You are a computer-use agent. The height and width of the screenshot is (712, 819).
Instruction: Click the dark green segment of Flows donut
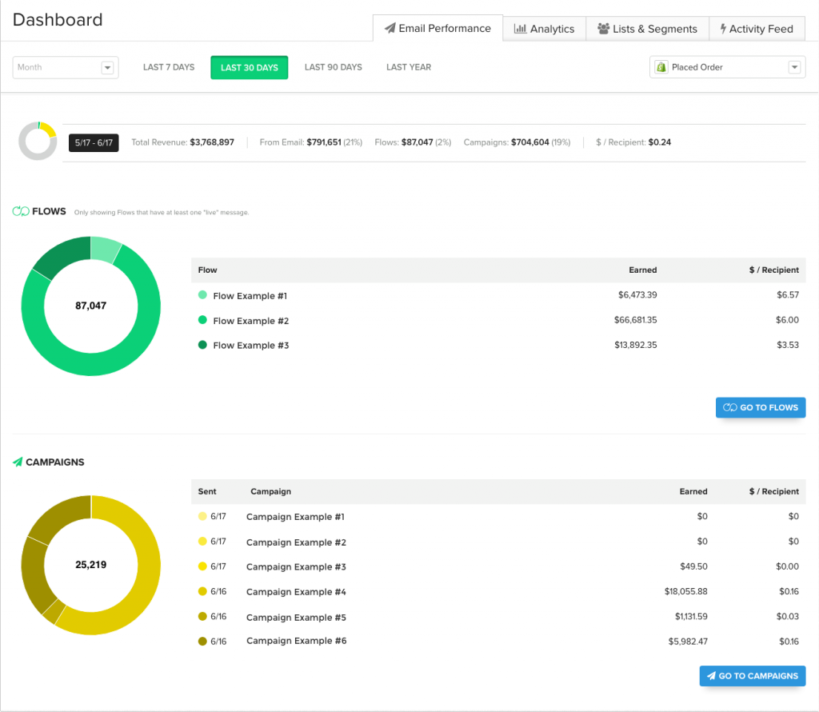click(x=64, y=255)
